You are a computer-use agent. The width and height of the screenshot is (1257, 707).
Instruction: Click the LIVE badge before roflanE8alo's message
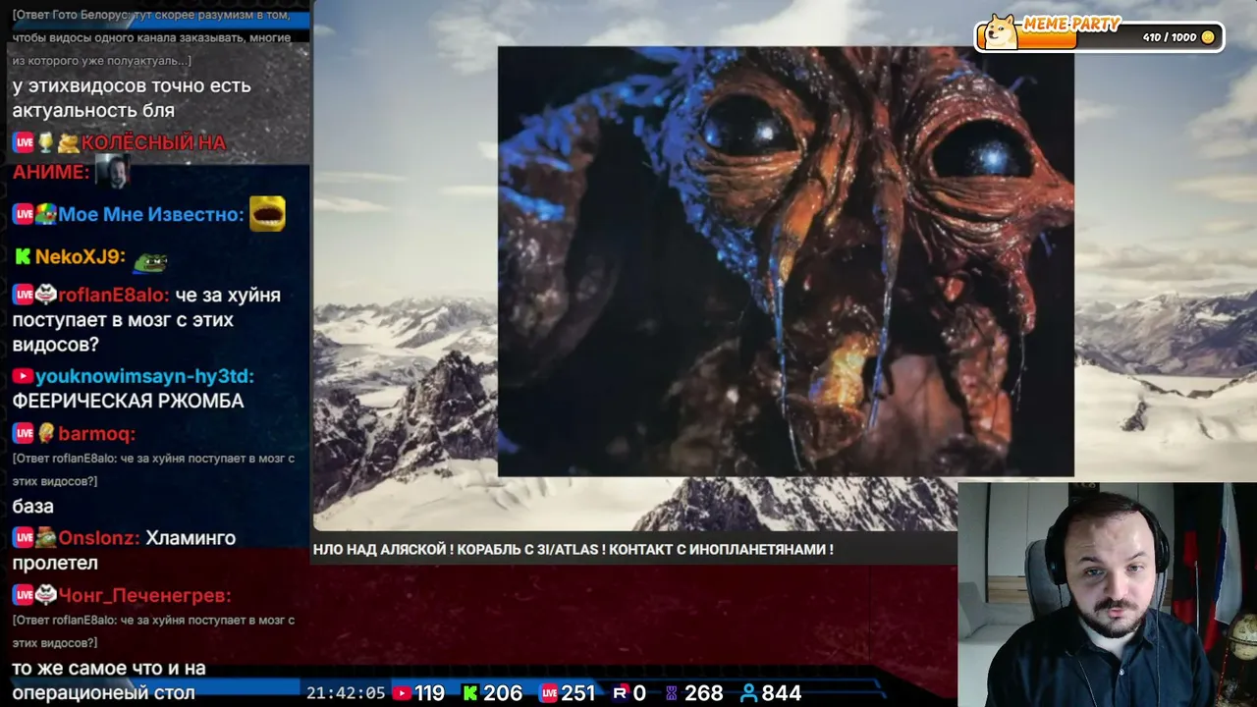(24, 296)
